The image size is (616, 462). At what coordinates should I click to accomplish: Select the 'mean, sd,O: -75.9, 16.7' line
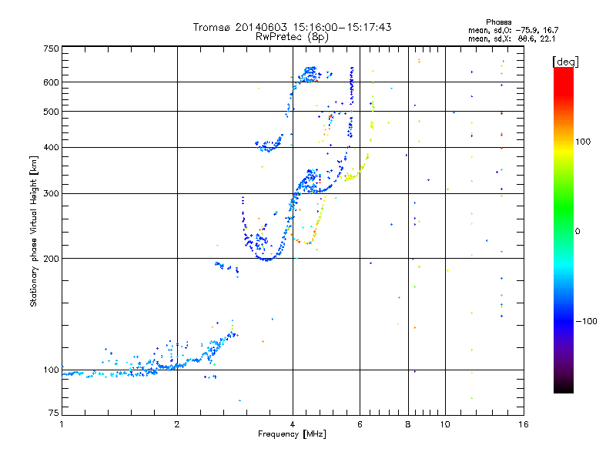pos(513,30)
